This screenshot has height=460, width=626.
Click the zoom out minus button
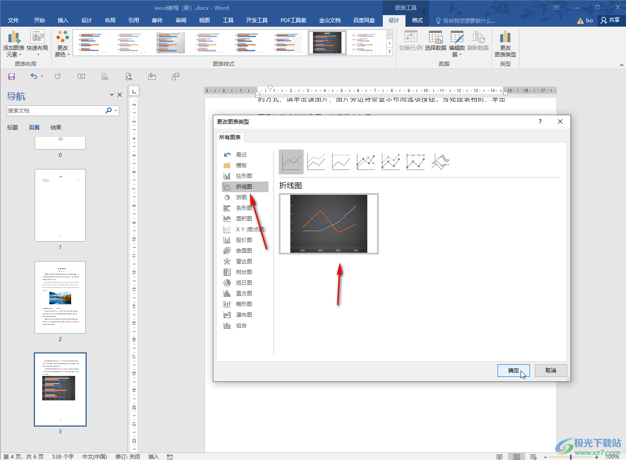click(x=546, y=457)
